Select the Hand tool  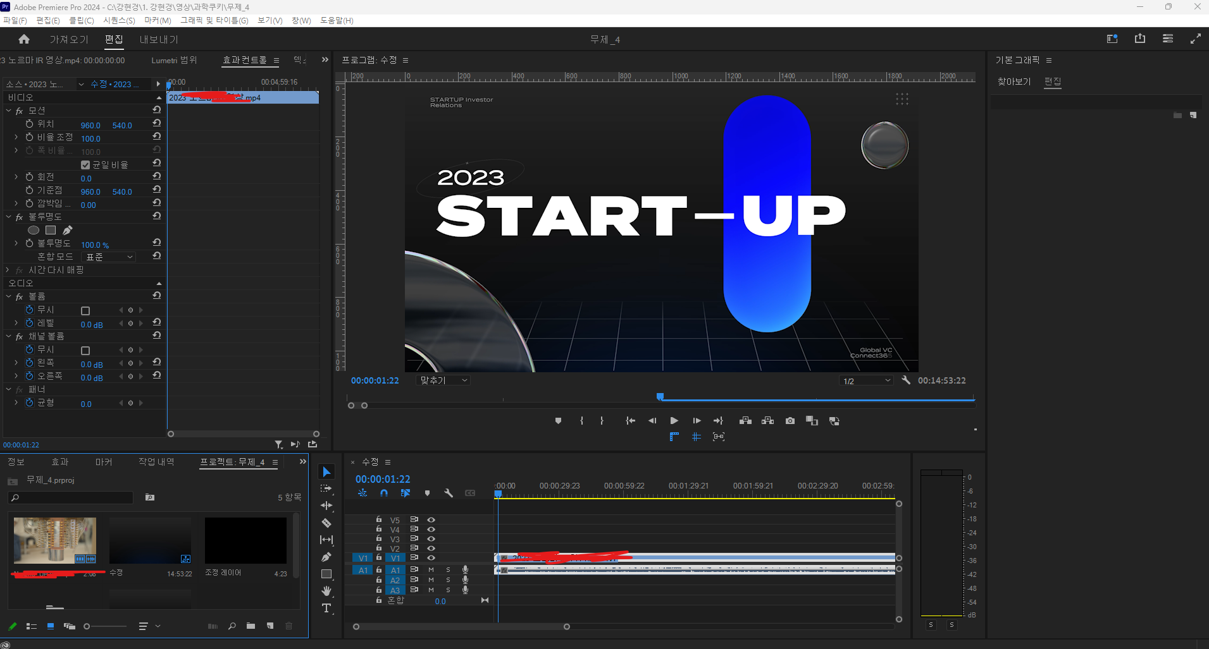[x=326, y=591]
